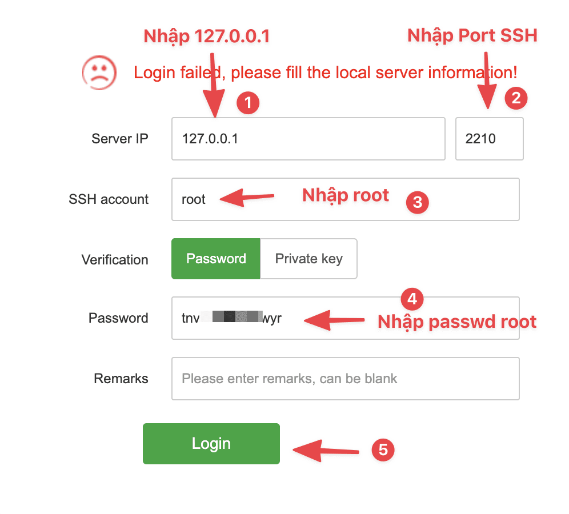
Task: Click the SSH port field showing 2210
Action: tap(489, 138)
